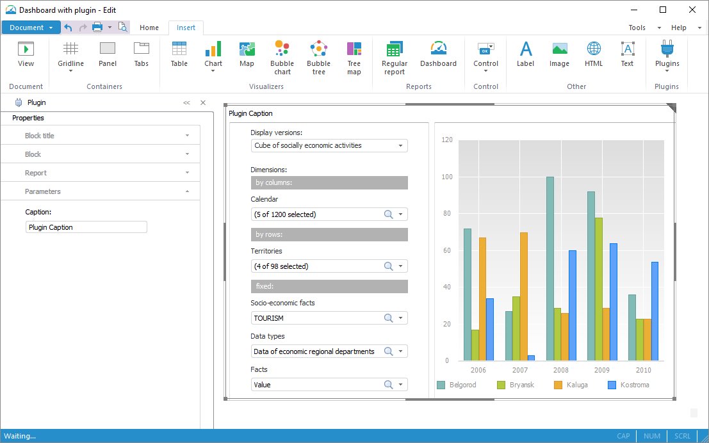The width and height of the screenshot is (709, 443).
Task: Collapse the Plugin side panel
Action: (186, 102)
